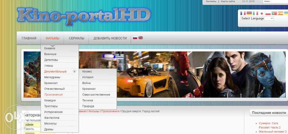
Task: Open the Документальные category
Action: click(x=55, y=72)
